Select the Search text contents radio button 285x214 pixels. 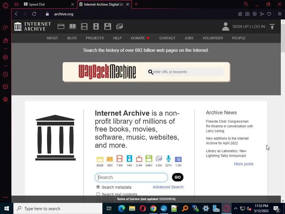98,194
